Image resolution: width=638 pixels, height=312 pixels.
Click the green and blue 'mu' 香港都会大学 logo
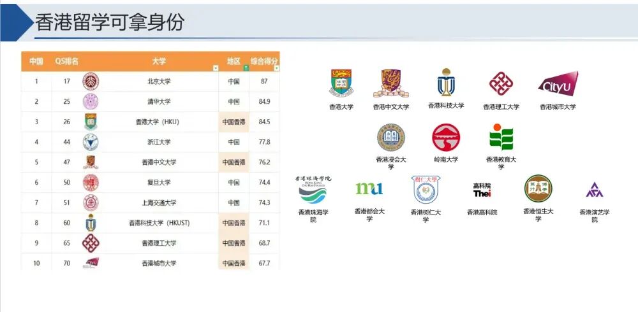click(x=369, y=188)
